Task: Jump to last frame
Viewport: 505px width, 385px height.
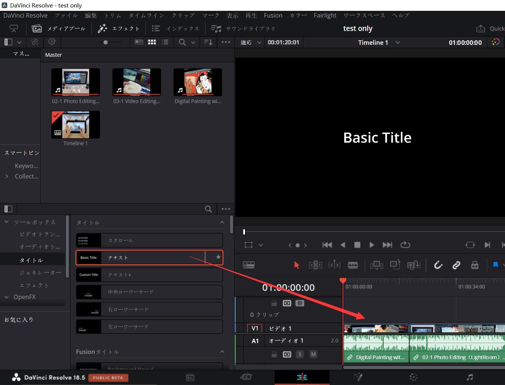Action: (x=388, y=245)
